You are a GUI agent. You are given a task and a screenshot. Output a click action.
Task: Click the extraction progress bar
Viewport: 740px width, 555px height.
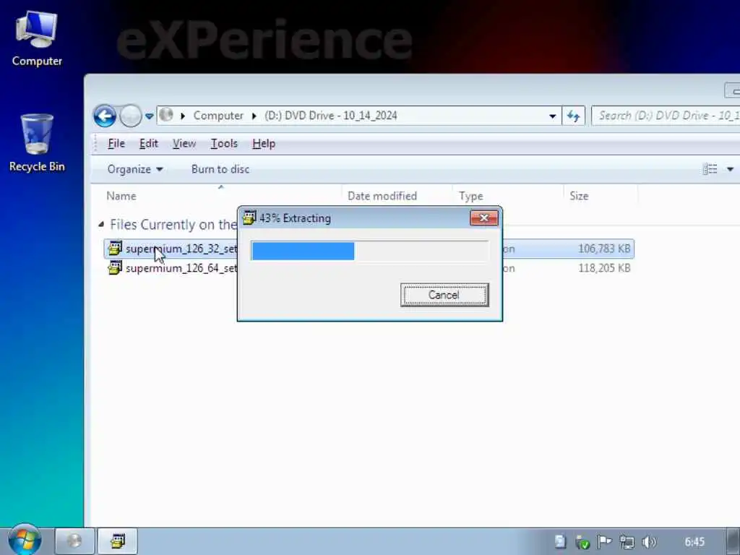369,251
